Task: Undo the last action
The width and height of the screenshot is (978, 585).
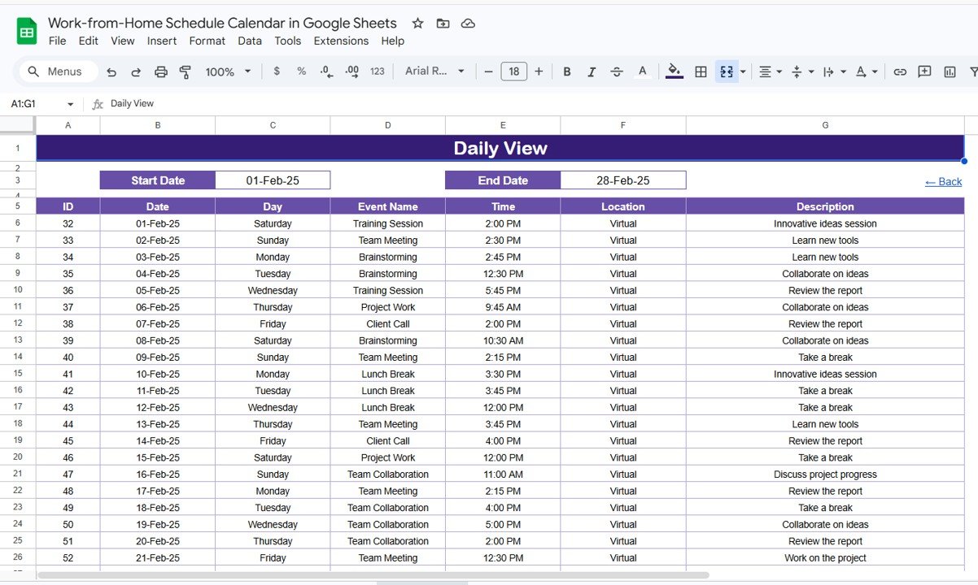Action: 111,71
